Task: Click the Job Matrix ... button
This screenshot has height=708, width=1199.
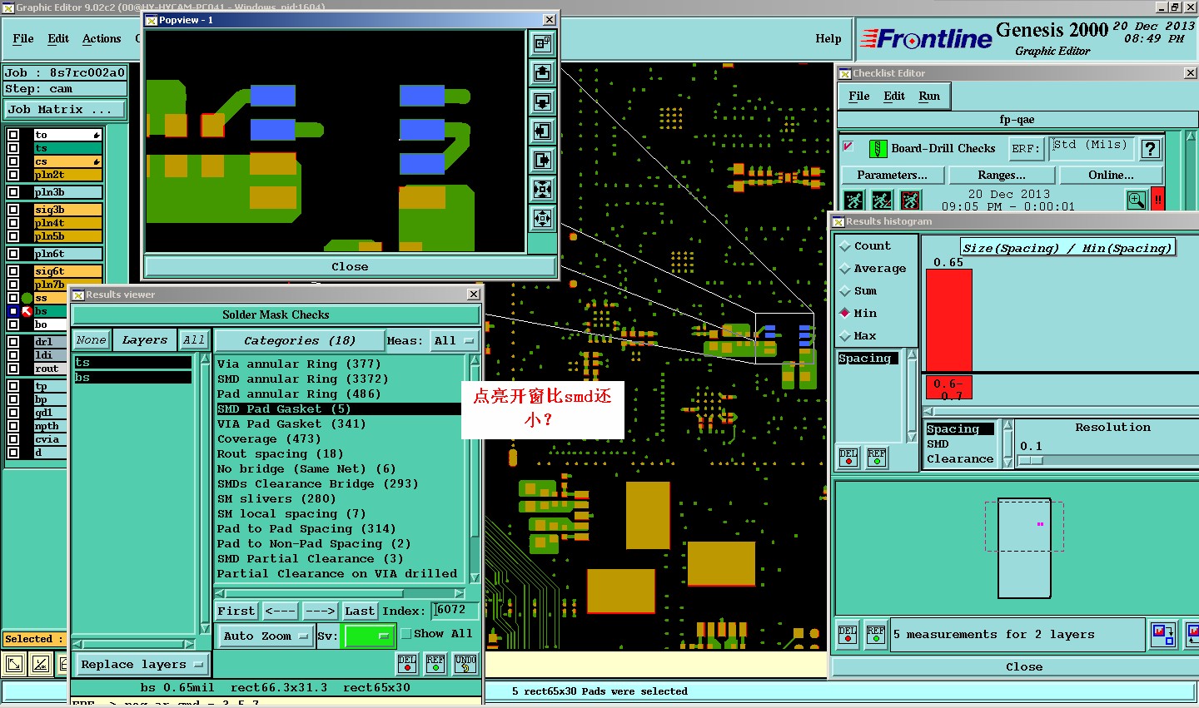Action: [64, 109]
